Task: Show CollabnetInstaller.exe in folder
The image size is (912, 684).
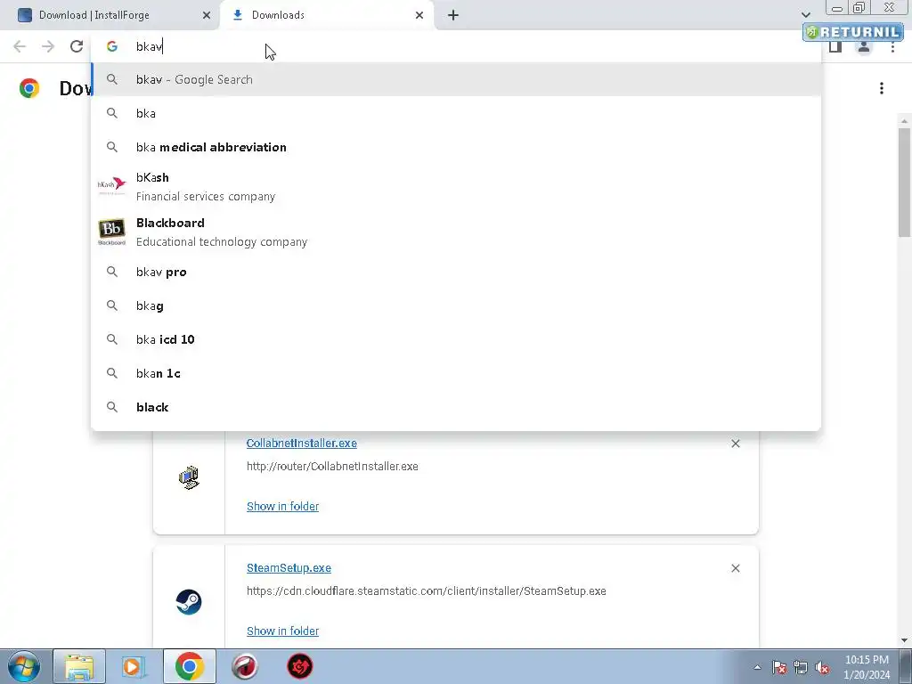Action: click(282, 507)
